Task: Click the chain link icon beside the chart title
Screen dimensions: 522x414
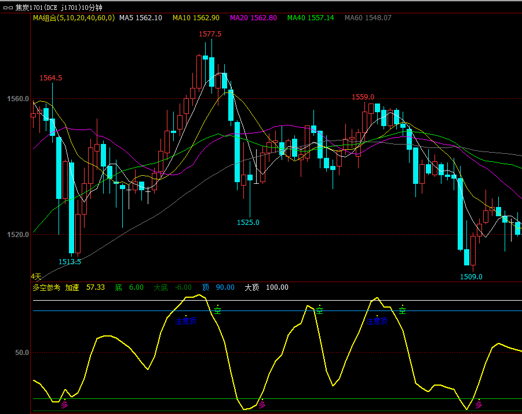Action: tap(8, 8)
